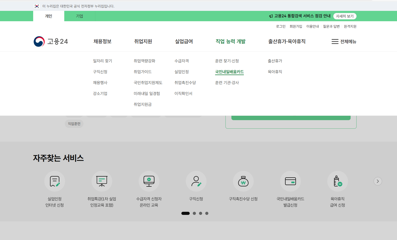
Task: Click the 직업훈련 keyword tag
Action: pos(74,124)
